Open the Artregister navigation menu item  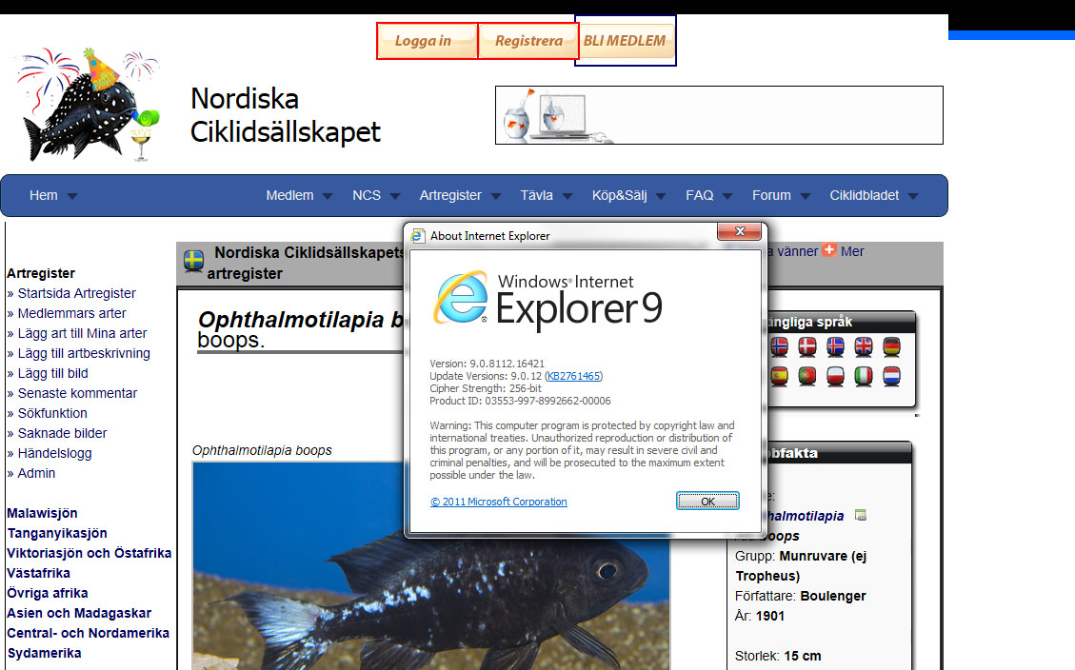tap(449, 195)
